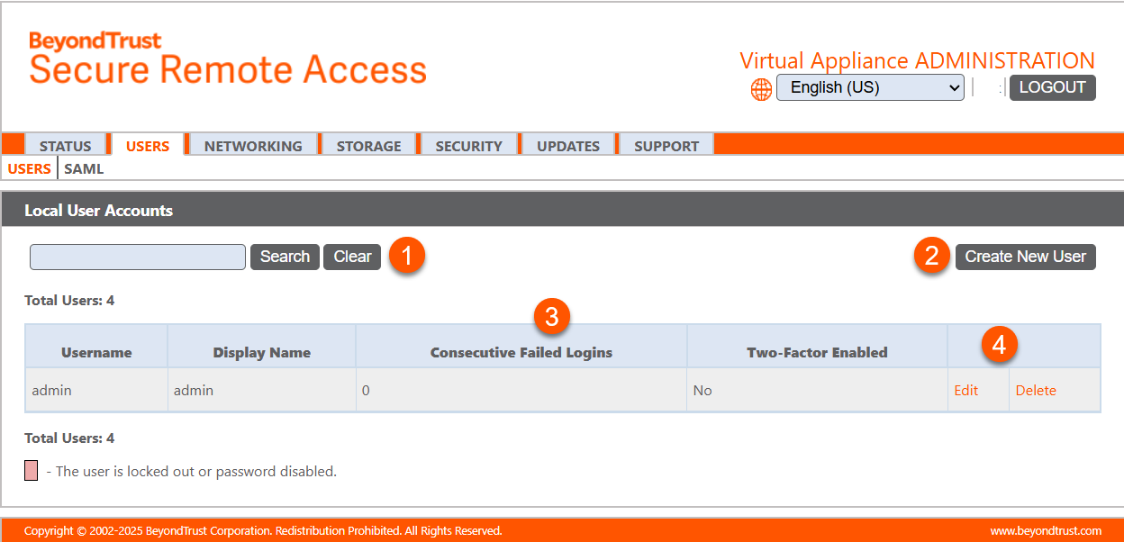
Task: Switch to the NETWORKING tab
Action: point(253,146)
